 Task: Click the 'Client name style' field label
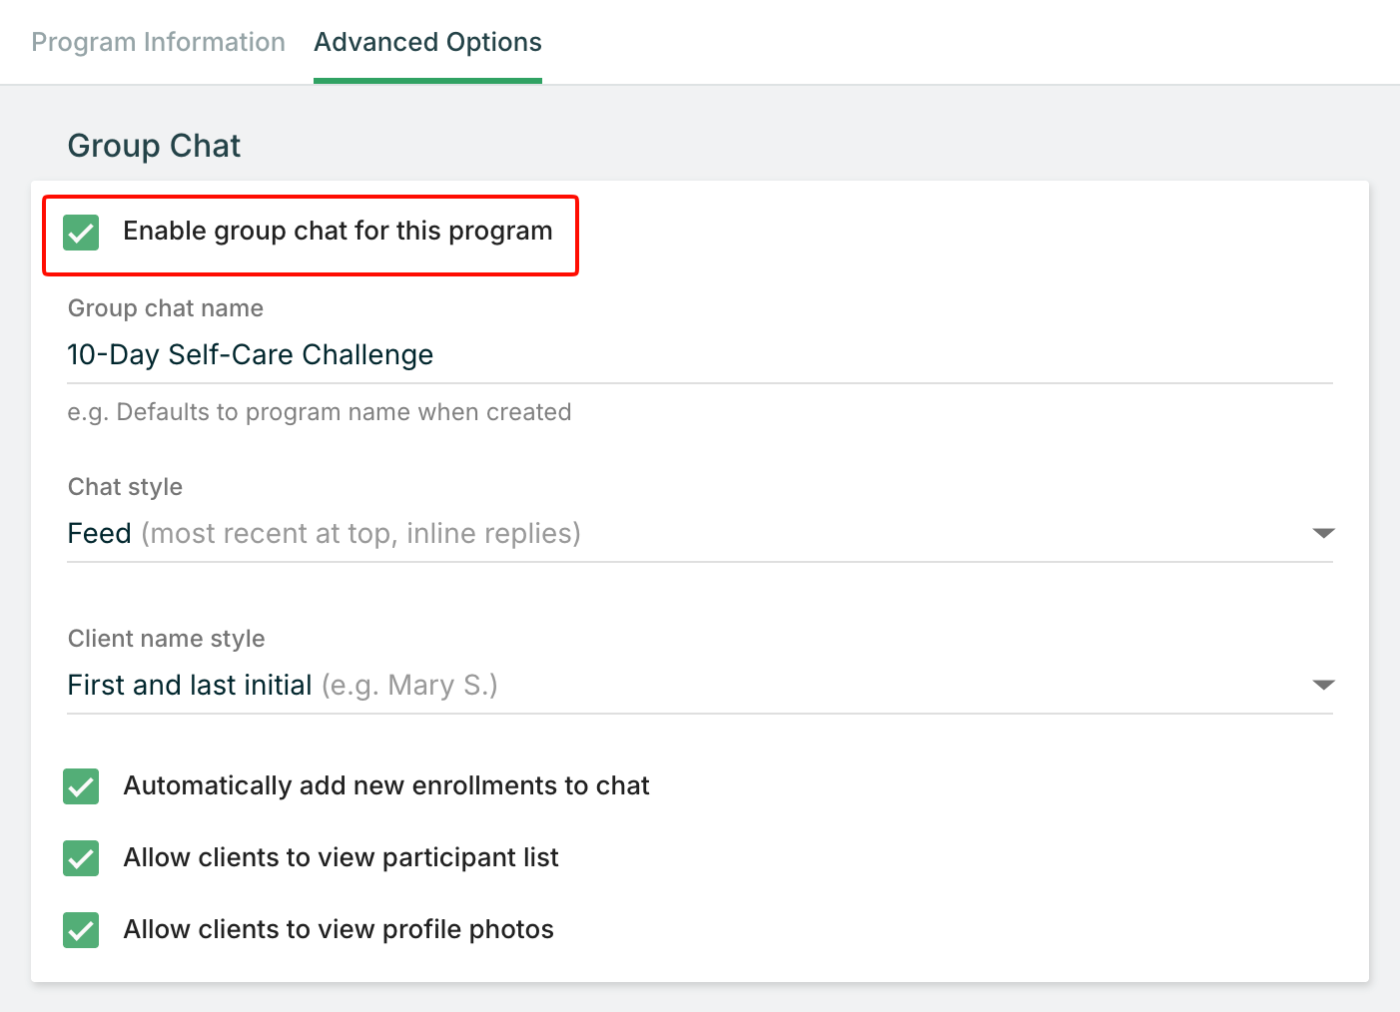[166, 639]
